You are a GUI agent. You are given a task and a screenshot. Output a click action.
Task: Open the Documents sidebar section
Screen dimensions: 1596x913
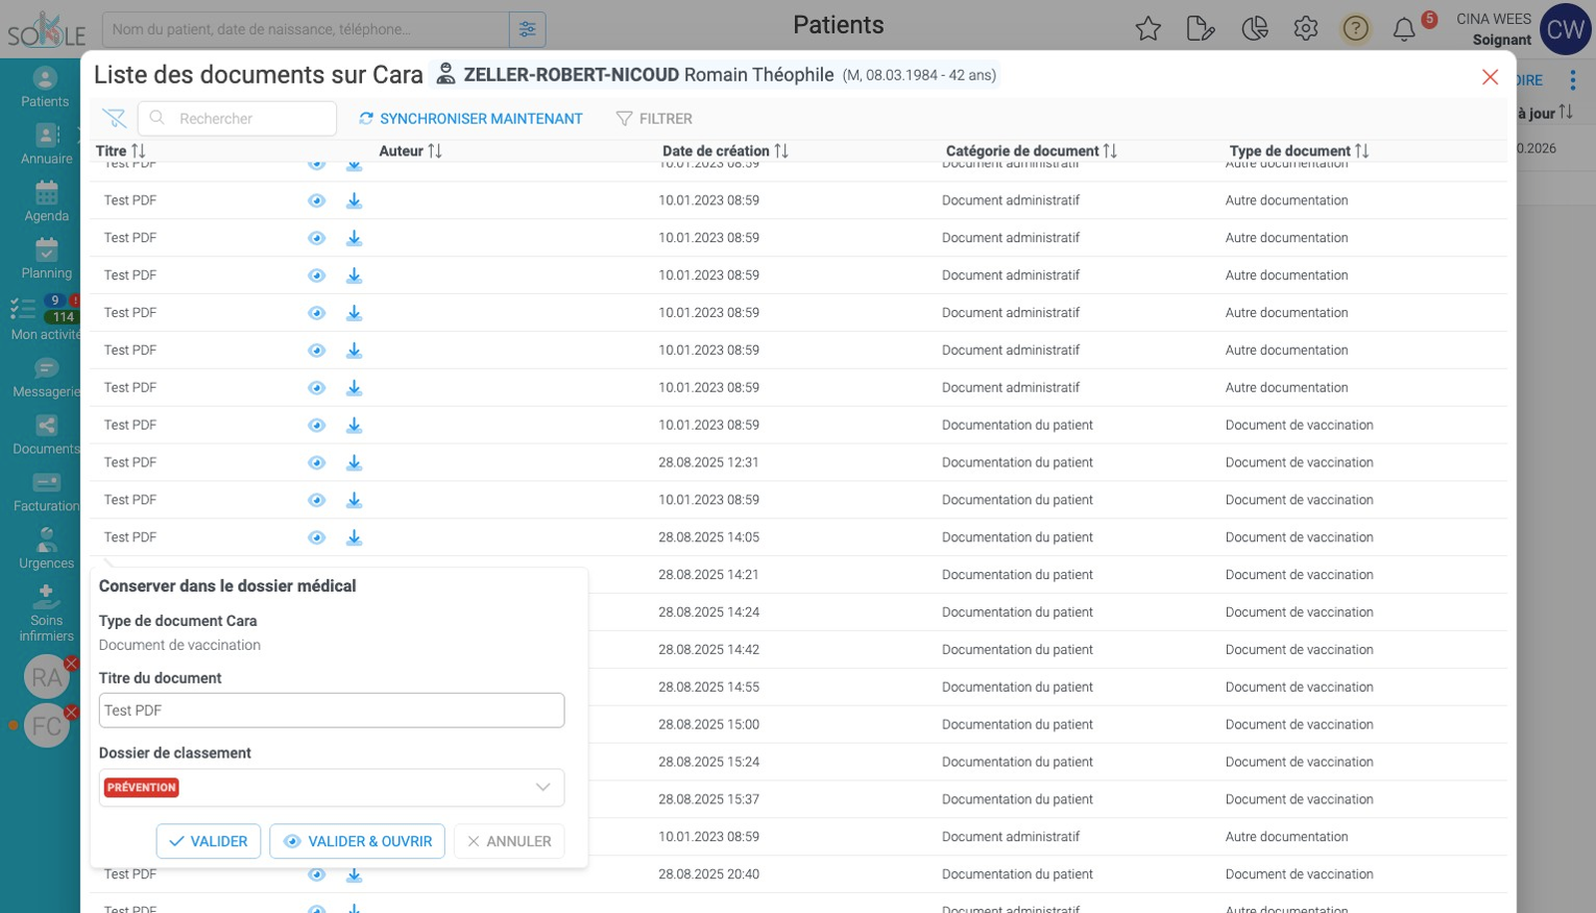(x=46, y=435)
